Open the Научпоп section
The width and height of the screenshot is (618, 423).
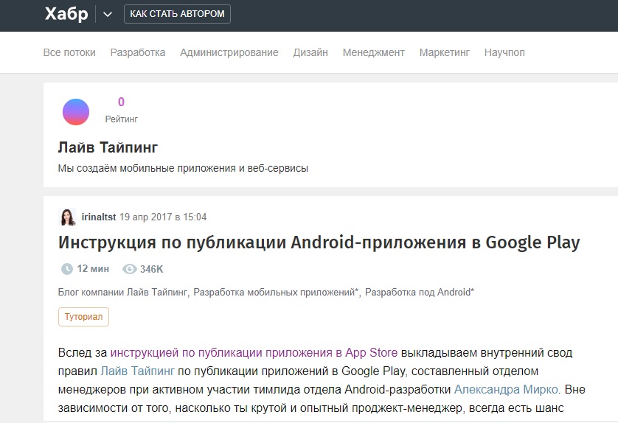(x=504, y=52)
